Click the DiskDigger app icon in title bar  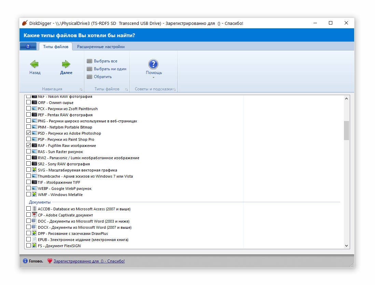25,23
